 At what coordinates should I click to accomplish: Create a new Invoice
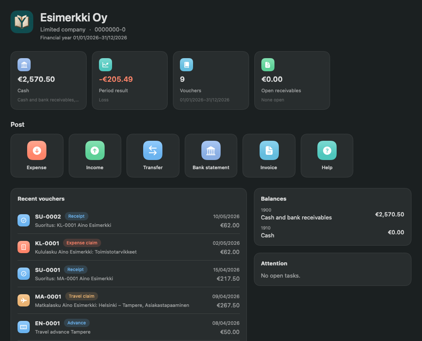[269, 156]
